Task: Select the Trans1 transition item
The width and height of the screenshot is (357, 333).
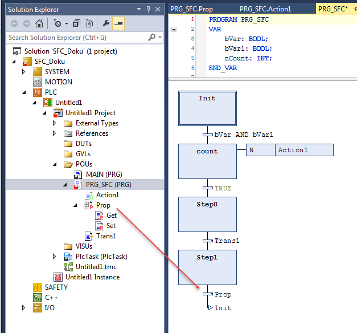Action: point(106,236)
